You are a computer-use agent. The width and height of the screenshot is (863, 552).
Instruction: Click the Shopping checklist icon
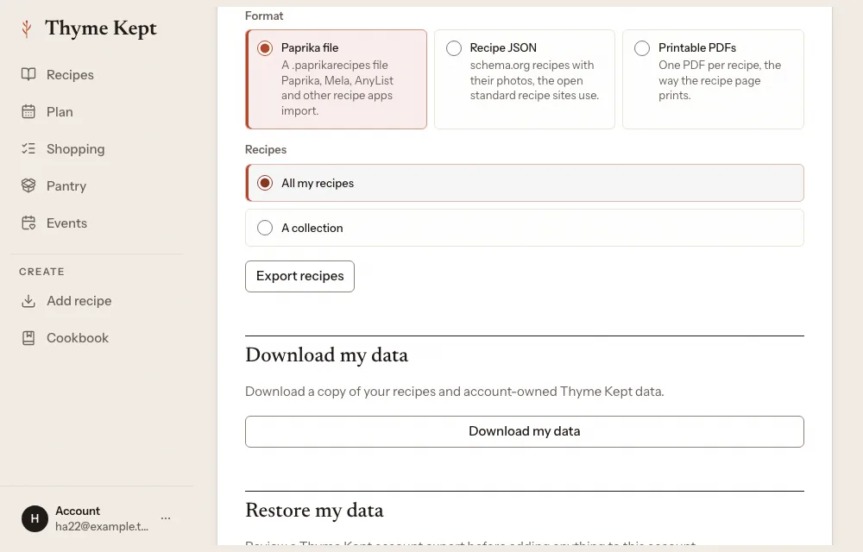point(28,148)
